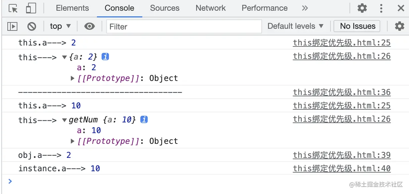Viewport: 409px width, 194px height.
Task: Open the Default levels dropdown
Action: (295, 26)
